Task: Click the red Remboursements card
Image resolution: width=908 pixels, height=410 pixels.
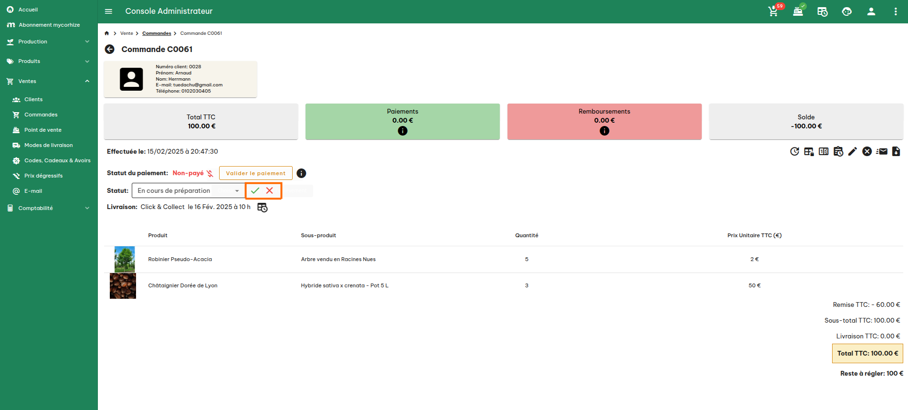Action: coord(604,122)
